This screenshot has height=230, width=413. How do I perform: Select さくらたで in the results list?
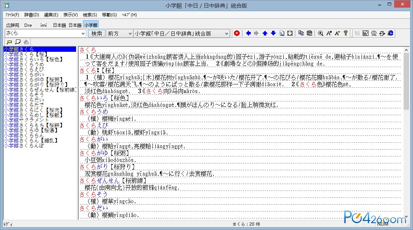pyautogui.click(x=24, y=105)
